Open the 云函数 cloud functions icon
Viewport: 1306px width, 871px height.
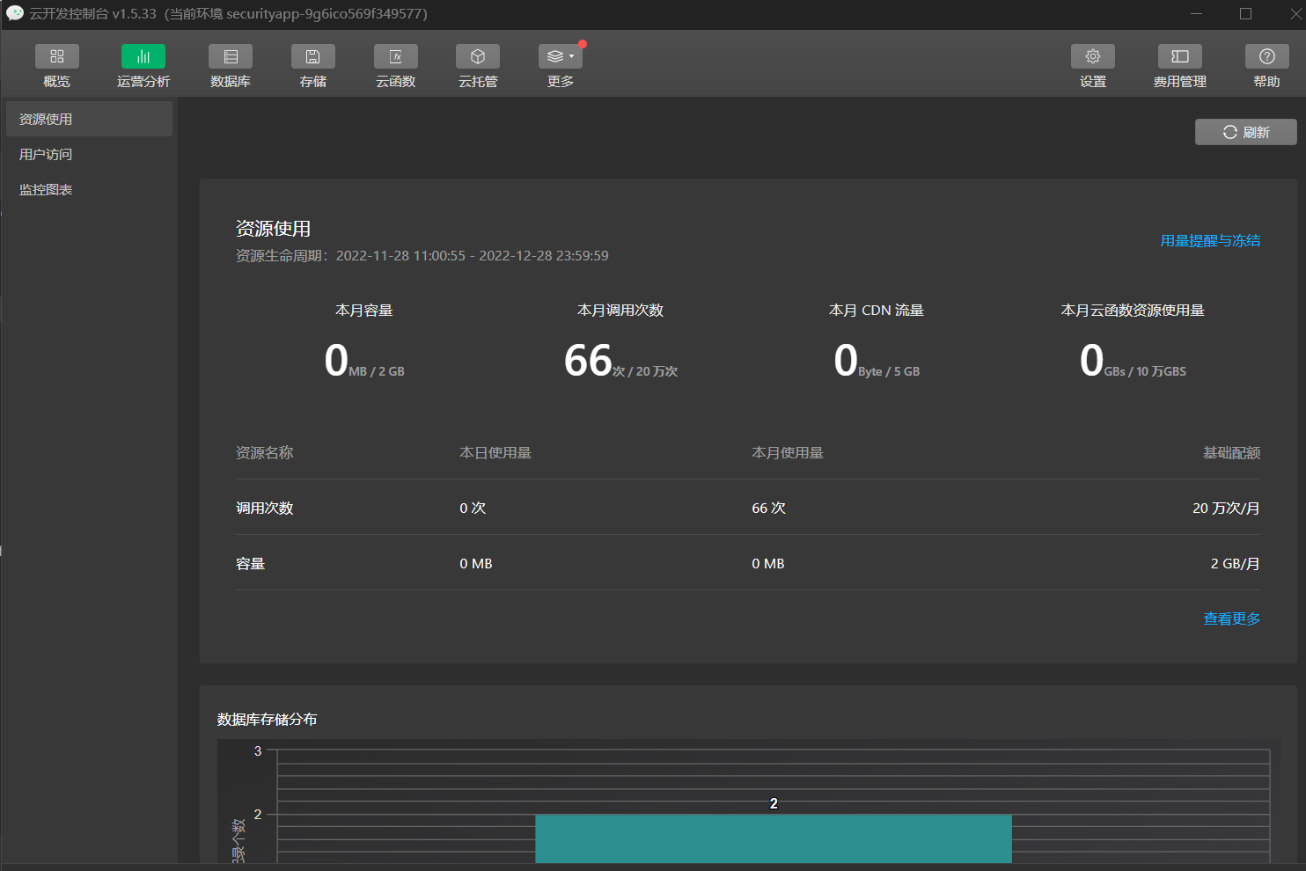coord(396,56)
